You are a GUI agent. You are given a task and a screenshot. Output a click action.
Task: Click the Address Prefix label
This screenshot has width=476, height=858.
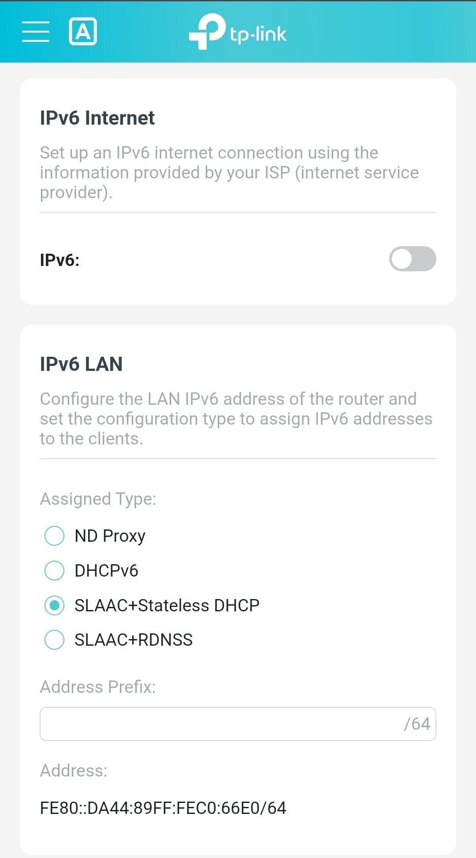point(98,687)
